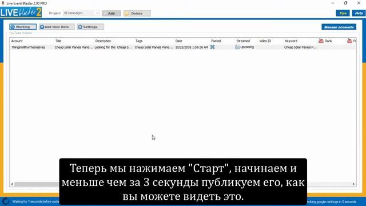Click the Title cell 'Cheap Solar Panels Plano...'
The height and width of the screenshot is (206, 366).
coord(74,47)
